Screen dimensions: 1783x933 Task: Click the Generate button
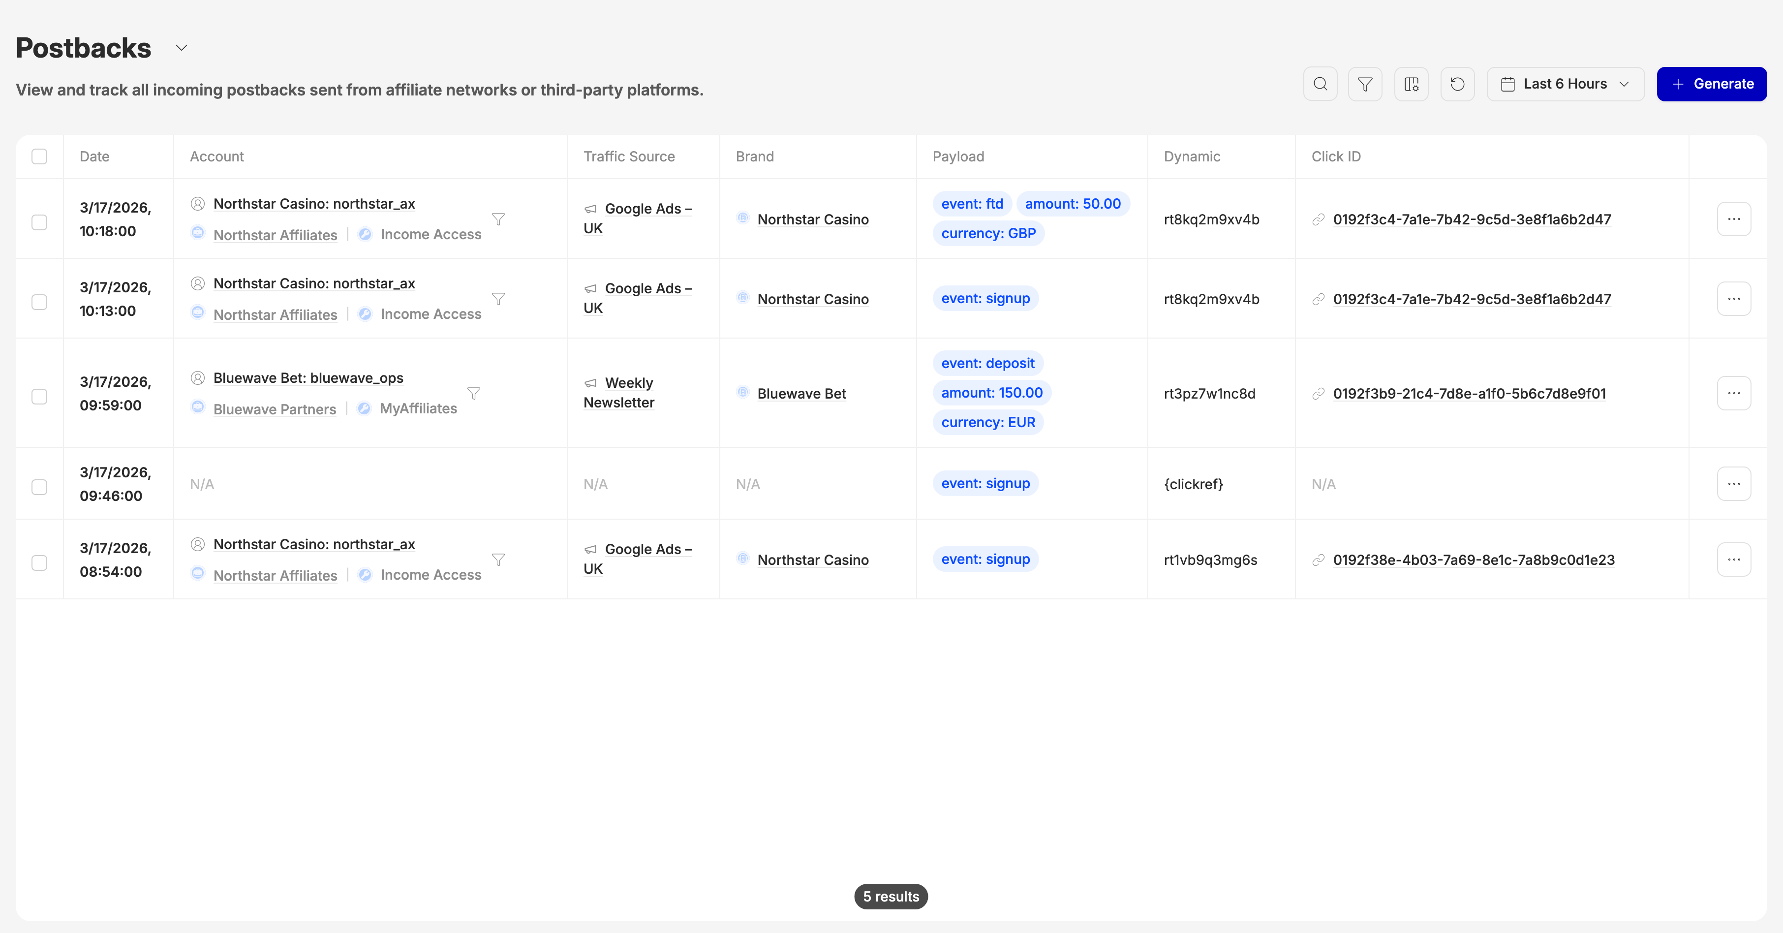click(1712, 84)
